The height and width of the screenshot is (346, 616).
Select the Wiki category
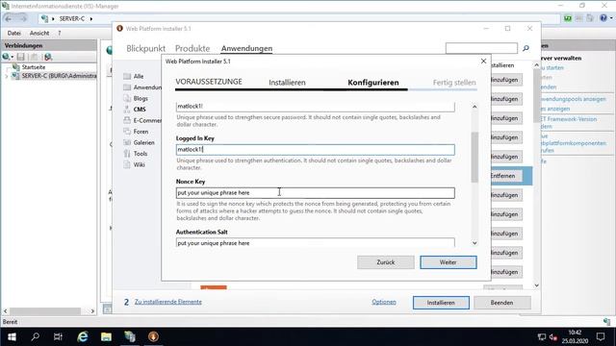click(x=139, y=164)
